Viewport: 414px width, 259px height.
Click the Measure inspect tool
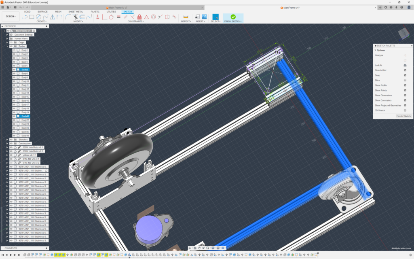(186, 17)
